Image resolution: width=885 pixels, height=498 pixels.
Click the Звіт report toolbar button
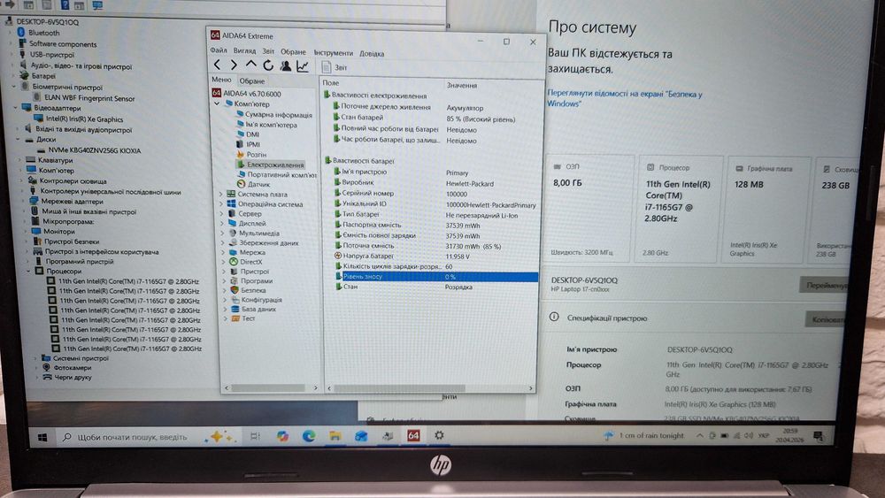point(335,68)
